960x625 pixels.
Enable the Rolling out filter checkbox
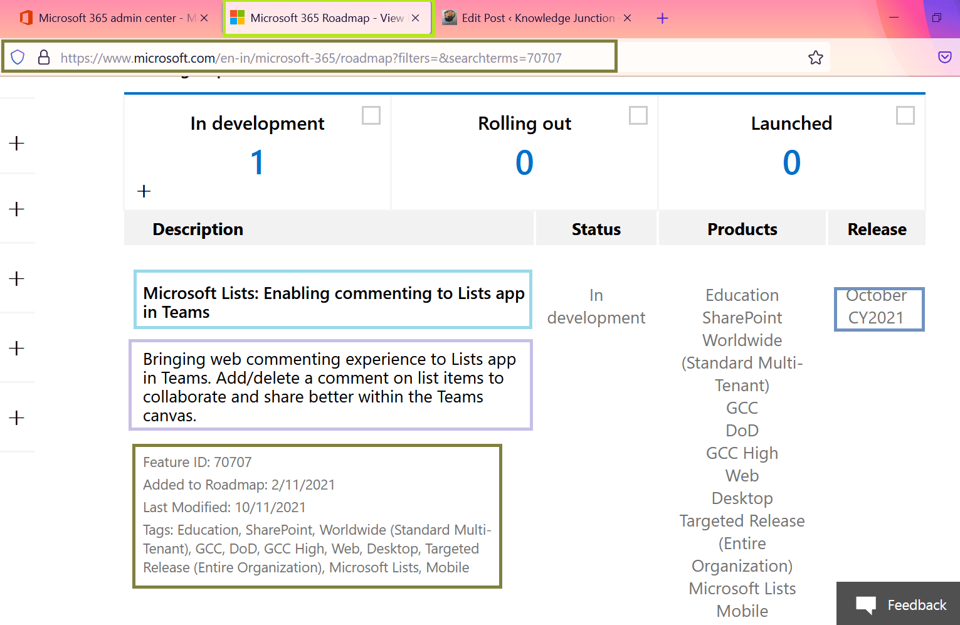638,115
